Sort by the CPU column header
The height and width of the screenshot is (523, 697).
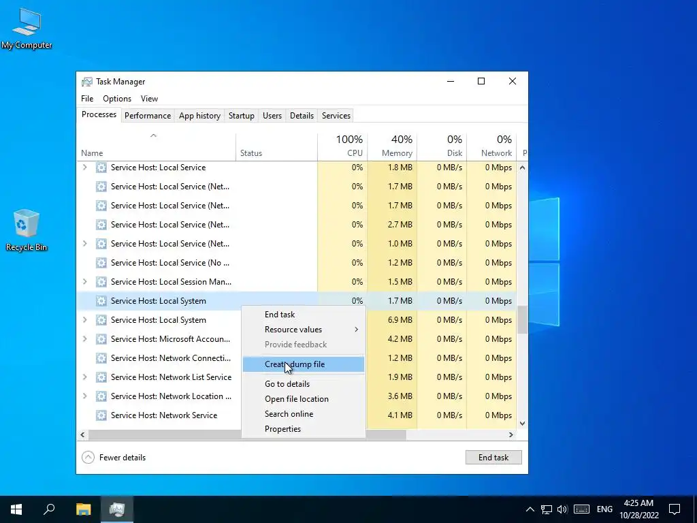tap(343, 147)
